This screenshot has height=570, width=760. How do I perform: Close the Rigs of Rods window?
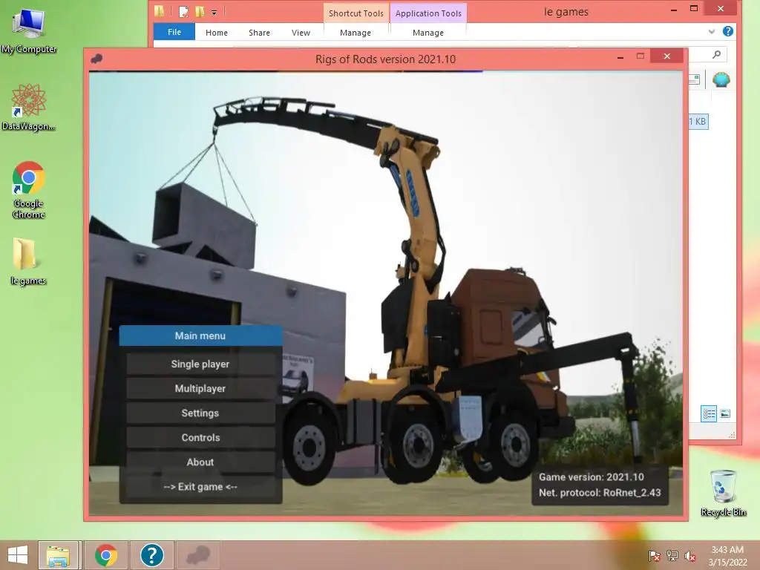(667, 56)
